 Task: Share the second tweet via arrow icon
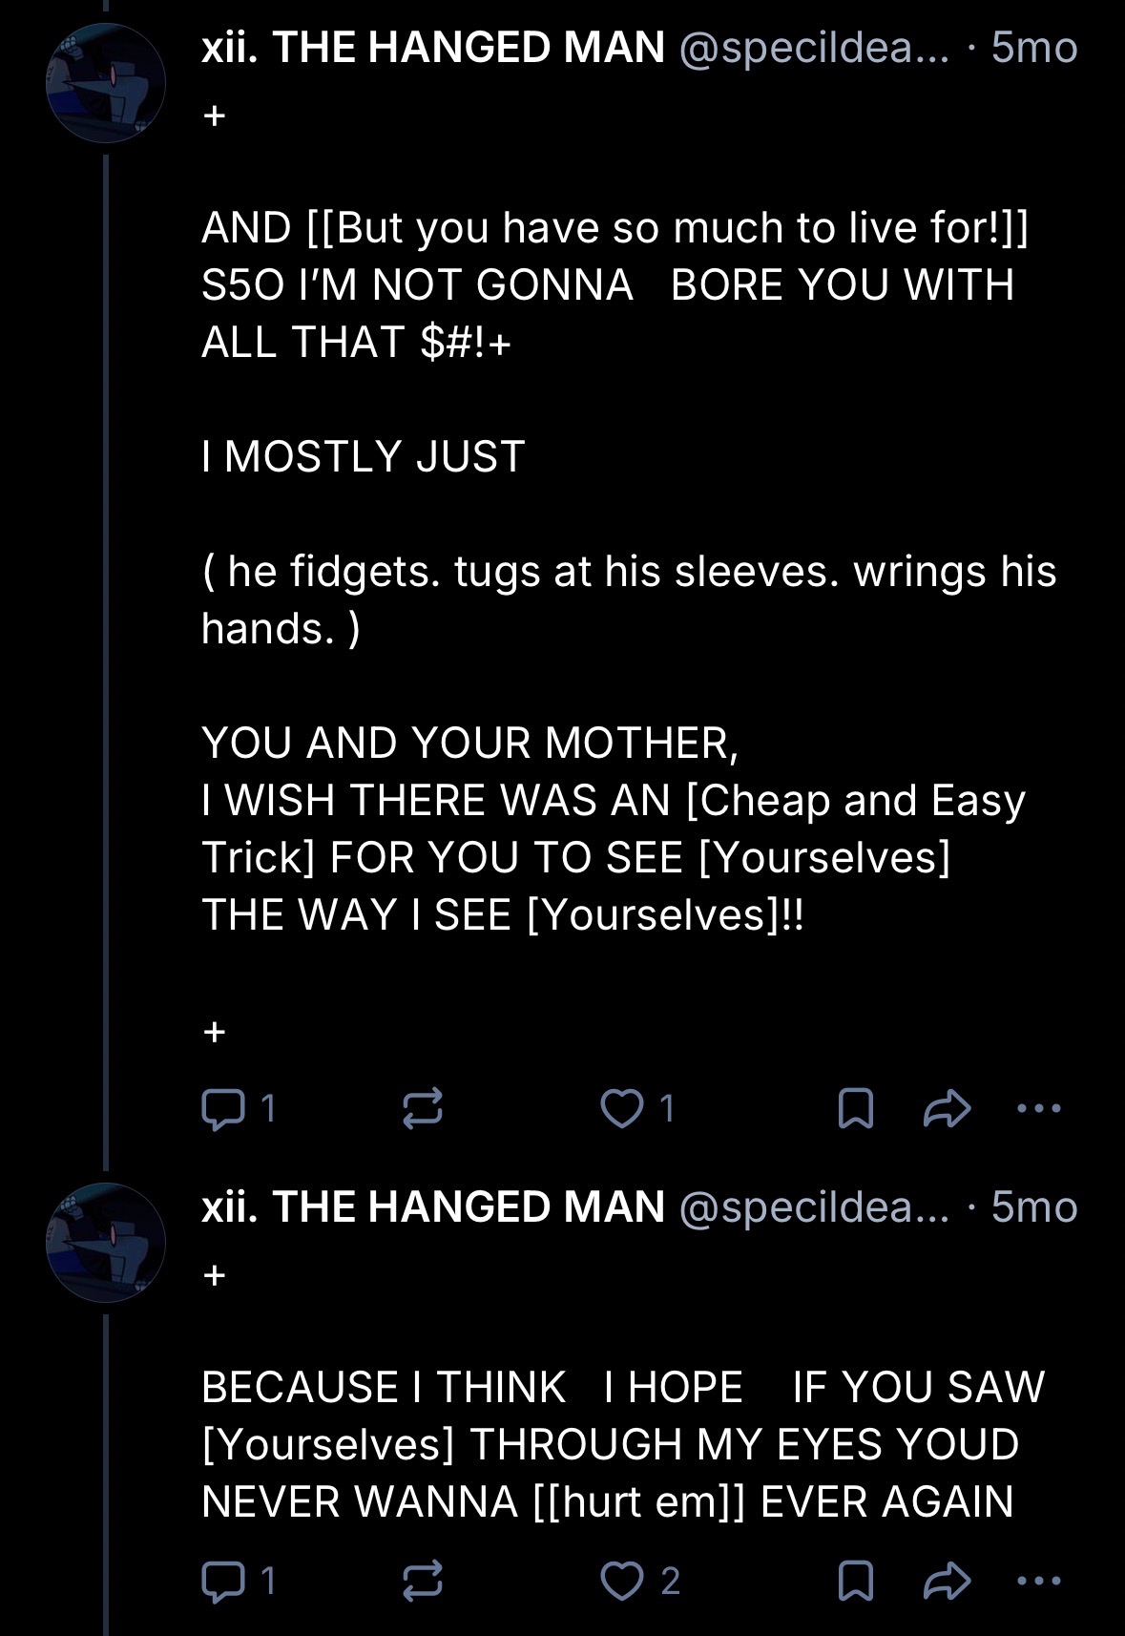click(948, 1581)
